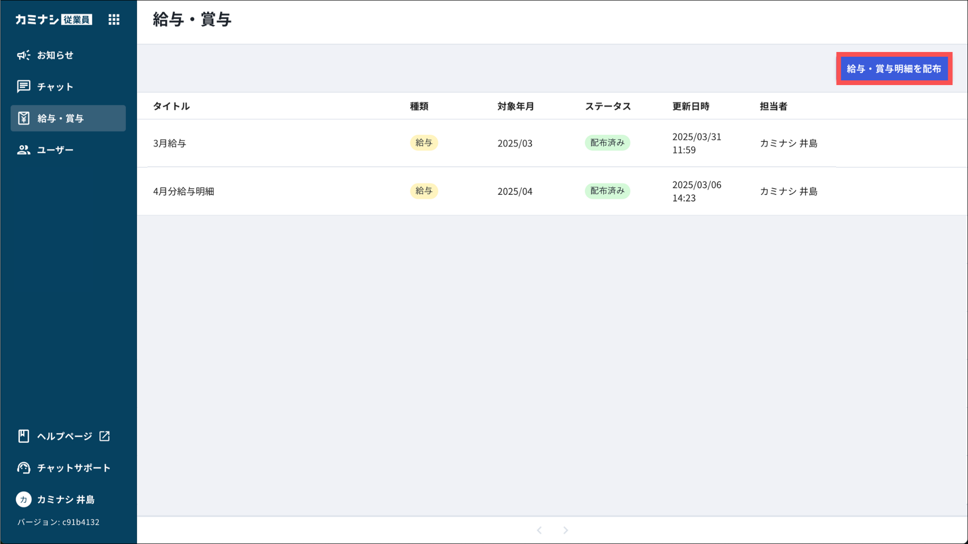Click the チャット speech bubble icon
968x544 pixels.
24,86
